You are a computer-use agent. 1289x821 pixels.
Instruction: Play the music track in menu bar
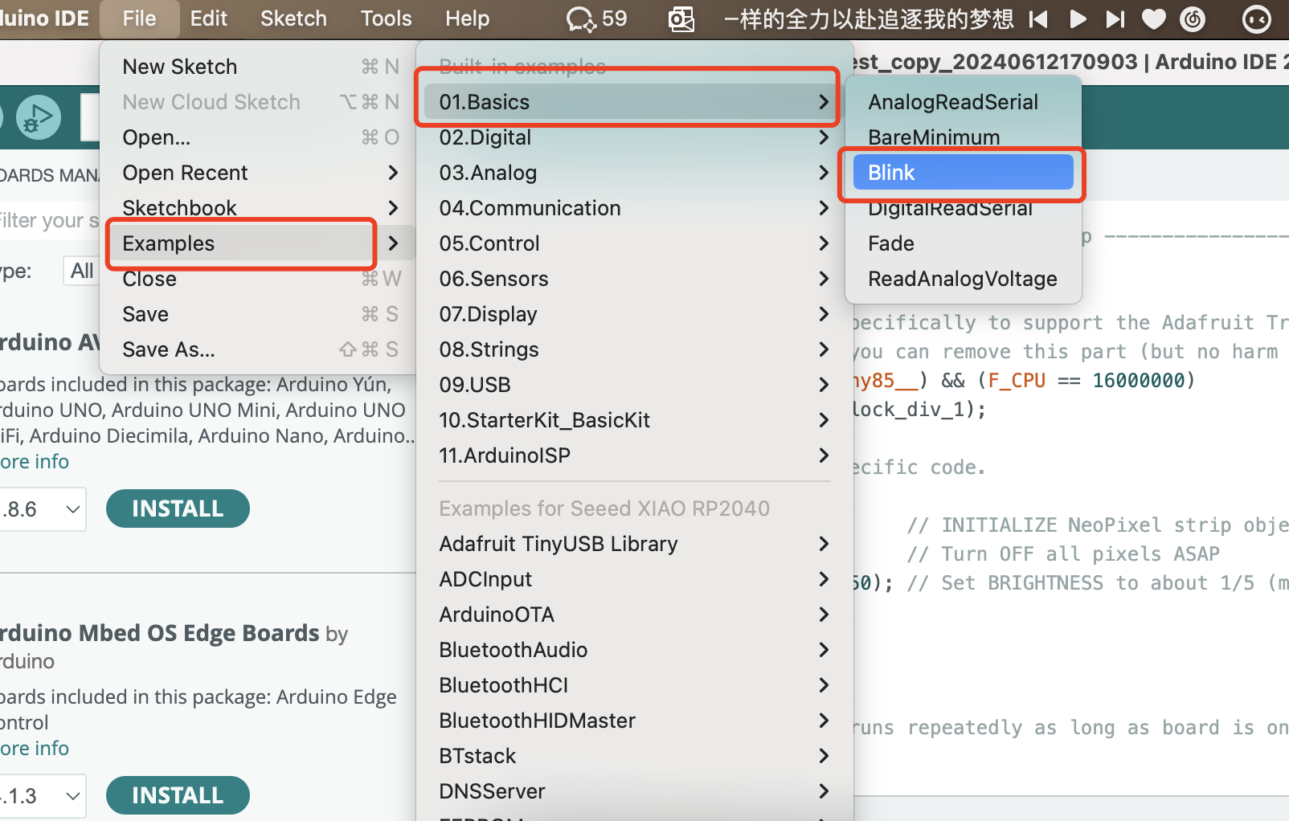coord(1078,18)
